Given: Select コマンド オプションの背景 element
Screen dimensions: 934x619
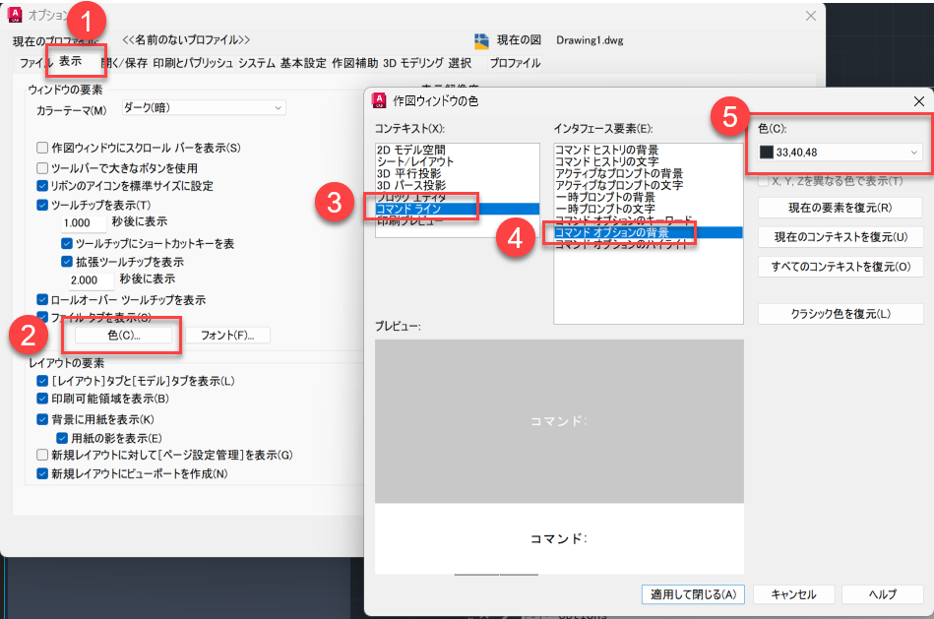Looking at the screenshot, I should [648, 232].
